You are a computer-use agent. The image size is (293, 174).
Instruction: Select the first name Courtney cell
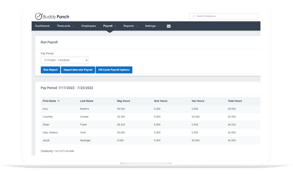tap(48, 117)
